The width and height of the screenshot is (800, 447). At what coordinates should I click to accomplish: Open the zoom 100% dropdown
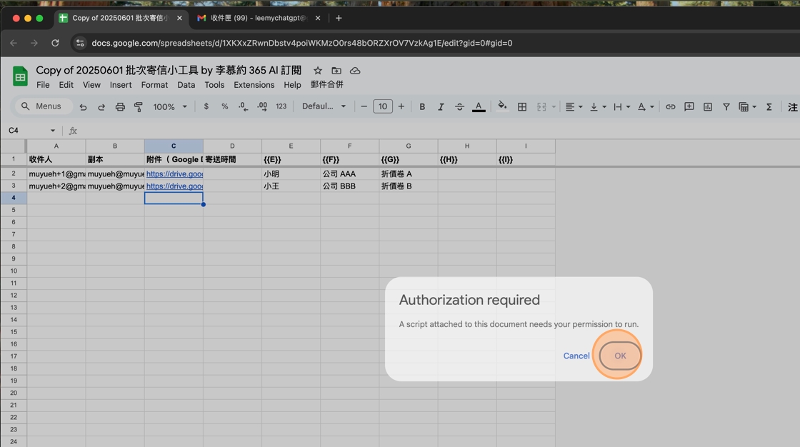click(170, 106)
